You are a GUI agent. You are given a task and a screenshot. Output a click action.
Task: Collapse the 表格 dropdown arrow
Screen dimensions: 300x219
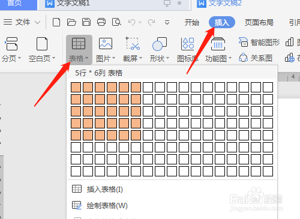point(86,58)
